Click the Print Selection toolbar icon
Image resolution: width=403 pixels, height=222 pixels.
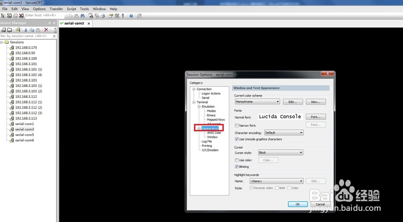[97, 16]
